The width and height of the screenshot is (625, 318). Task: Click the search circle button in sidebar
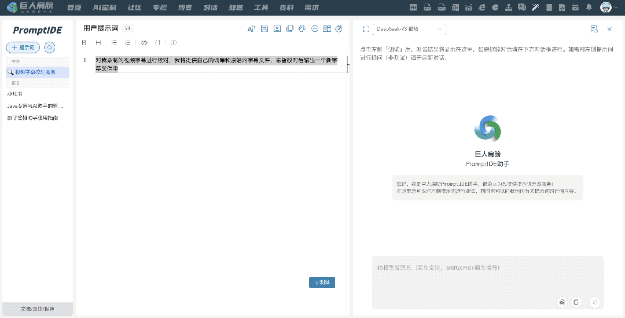point(49,47)
